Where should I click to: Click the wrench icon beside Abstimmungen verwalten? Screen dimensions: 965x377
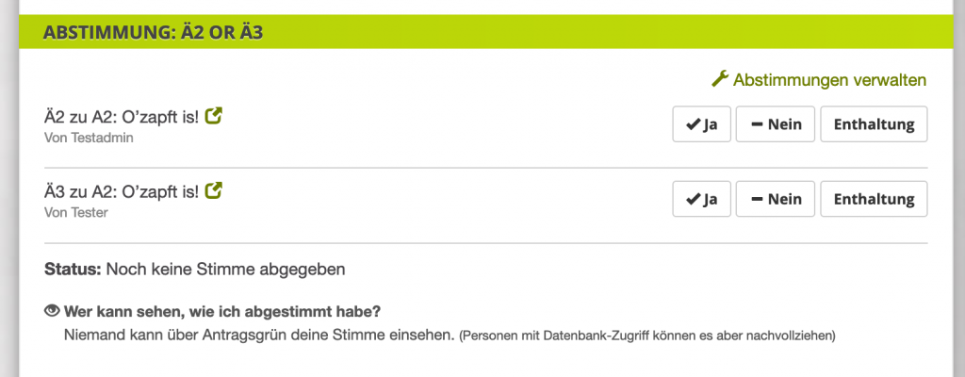click(x=720, y=79)
